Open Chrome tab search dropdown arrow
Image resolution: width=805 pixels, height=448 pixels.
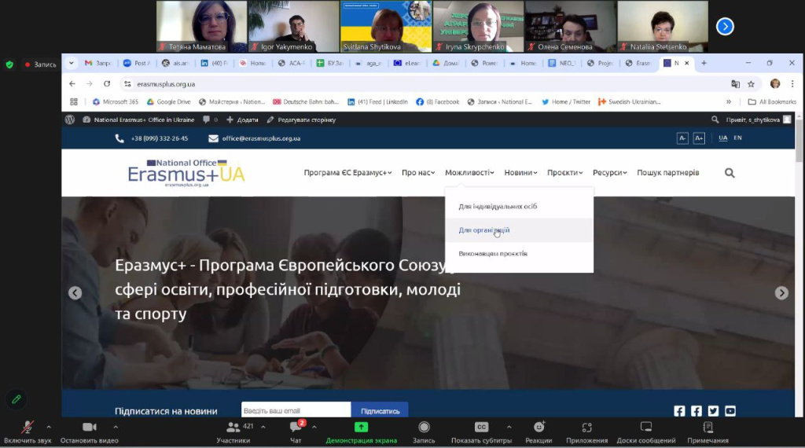click(72, 63)
